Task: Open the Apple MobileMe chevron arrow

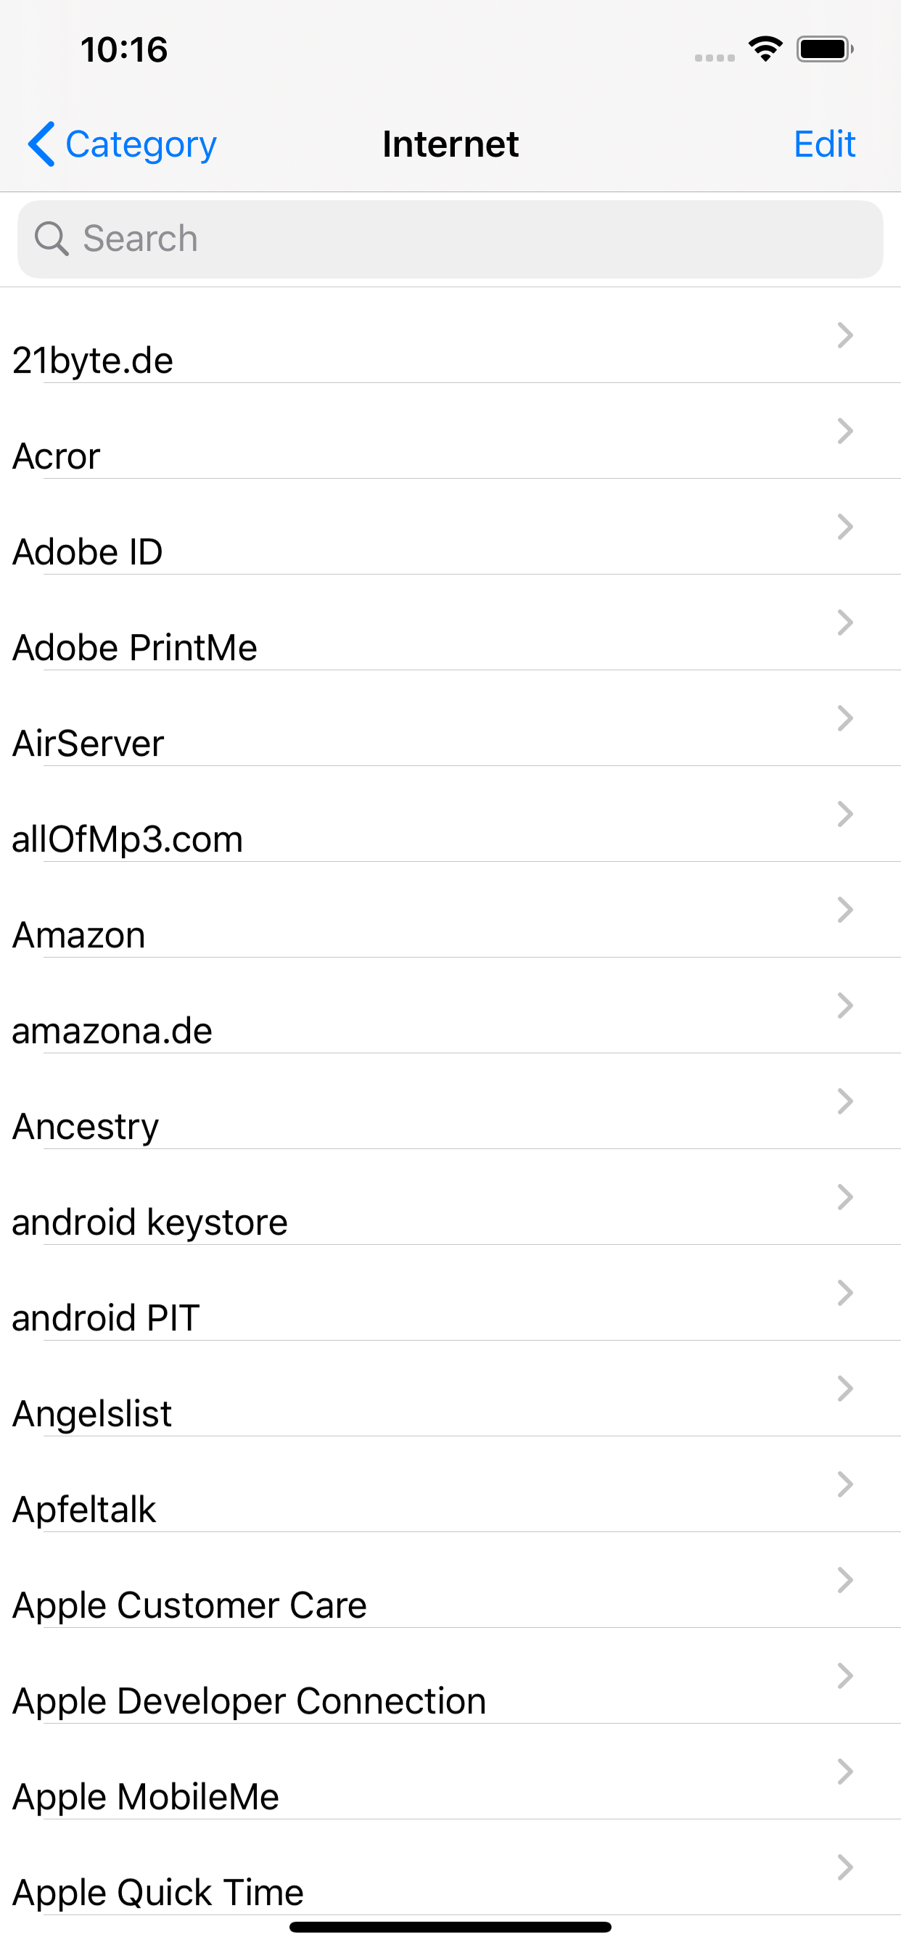Action: click(845, 1772)
